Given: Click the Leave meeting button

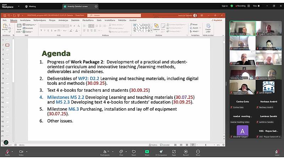Looking at the screenshot, I should click(277, 152).
